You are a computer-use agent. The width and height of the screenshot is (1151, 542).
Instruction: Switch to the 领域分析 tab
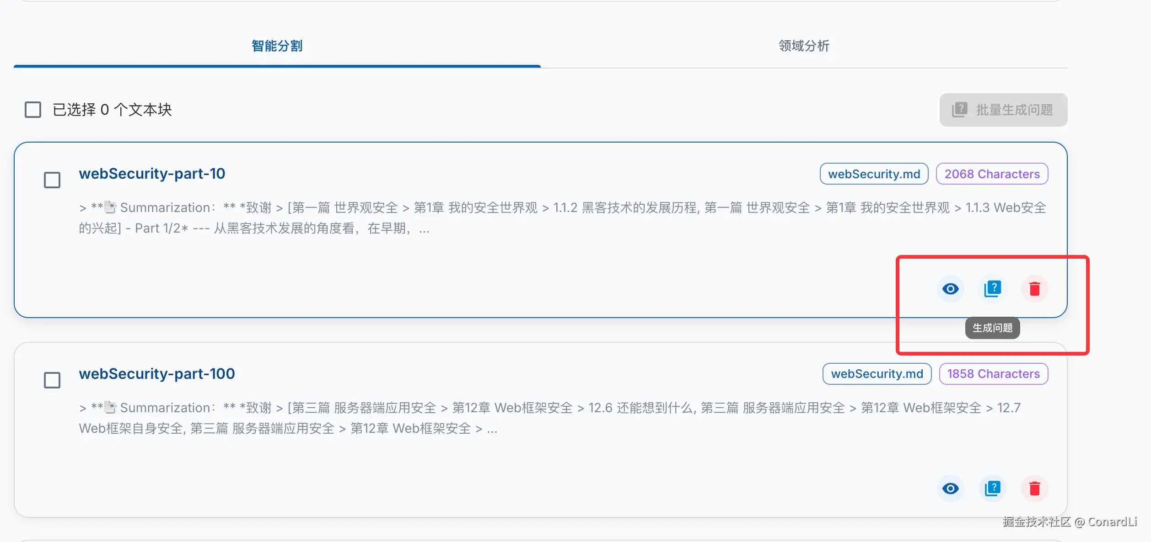[x=804, y=46]
